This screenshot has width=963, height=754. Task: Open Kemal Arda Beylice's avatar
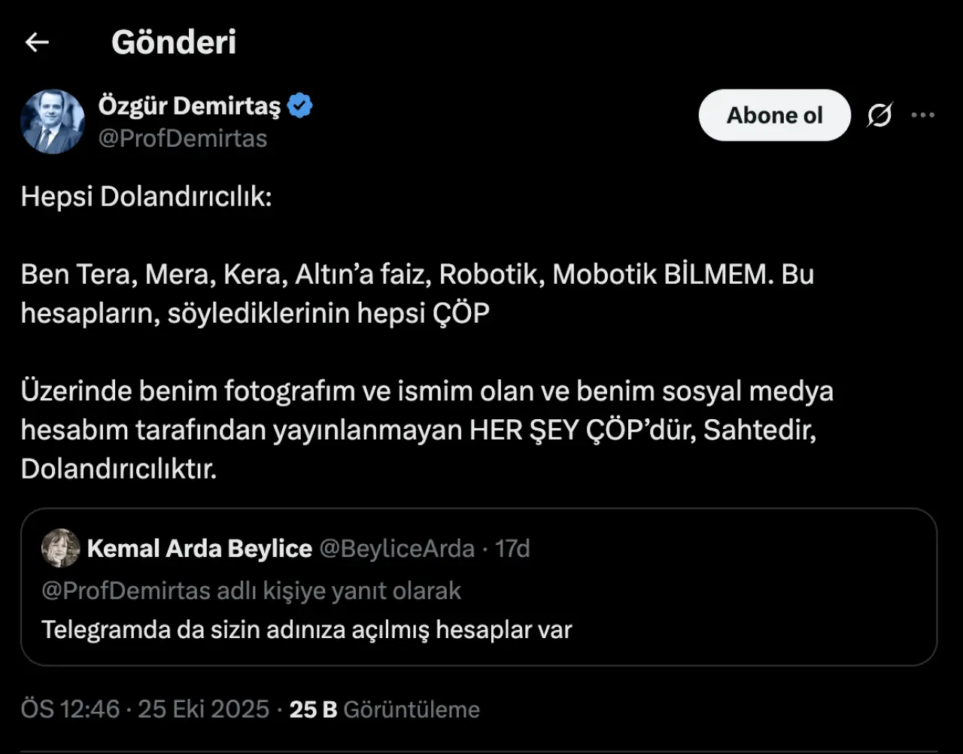click(x=60, y=548)
